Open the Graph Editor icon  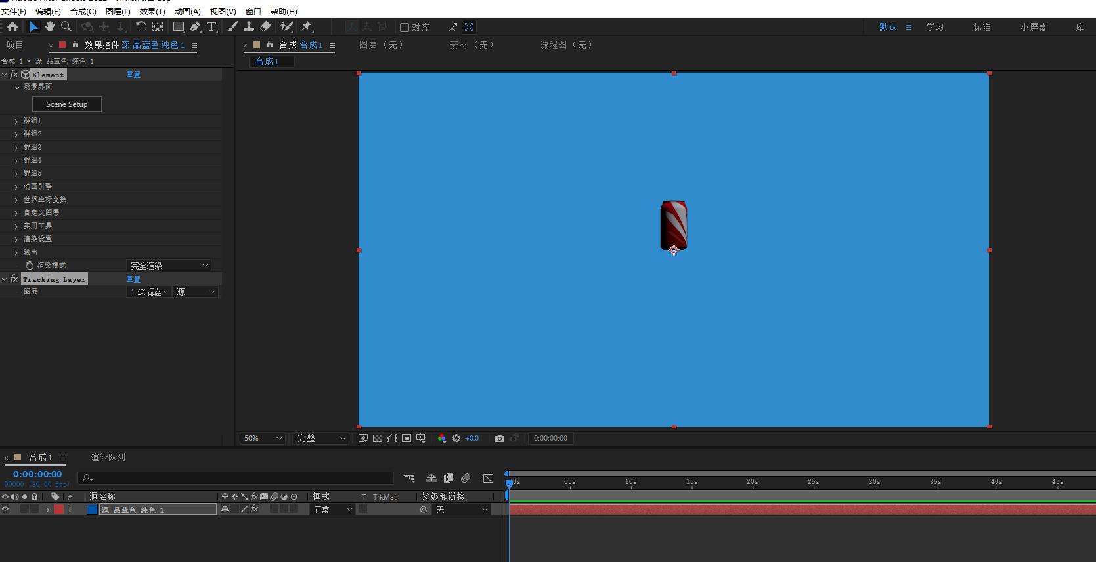(x=488, y=478)
